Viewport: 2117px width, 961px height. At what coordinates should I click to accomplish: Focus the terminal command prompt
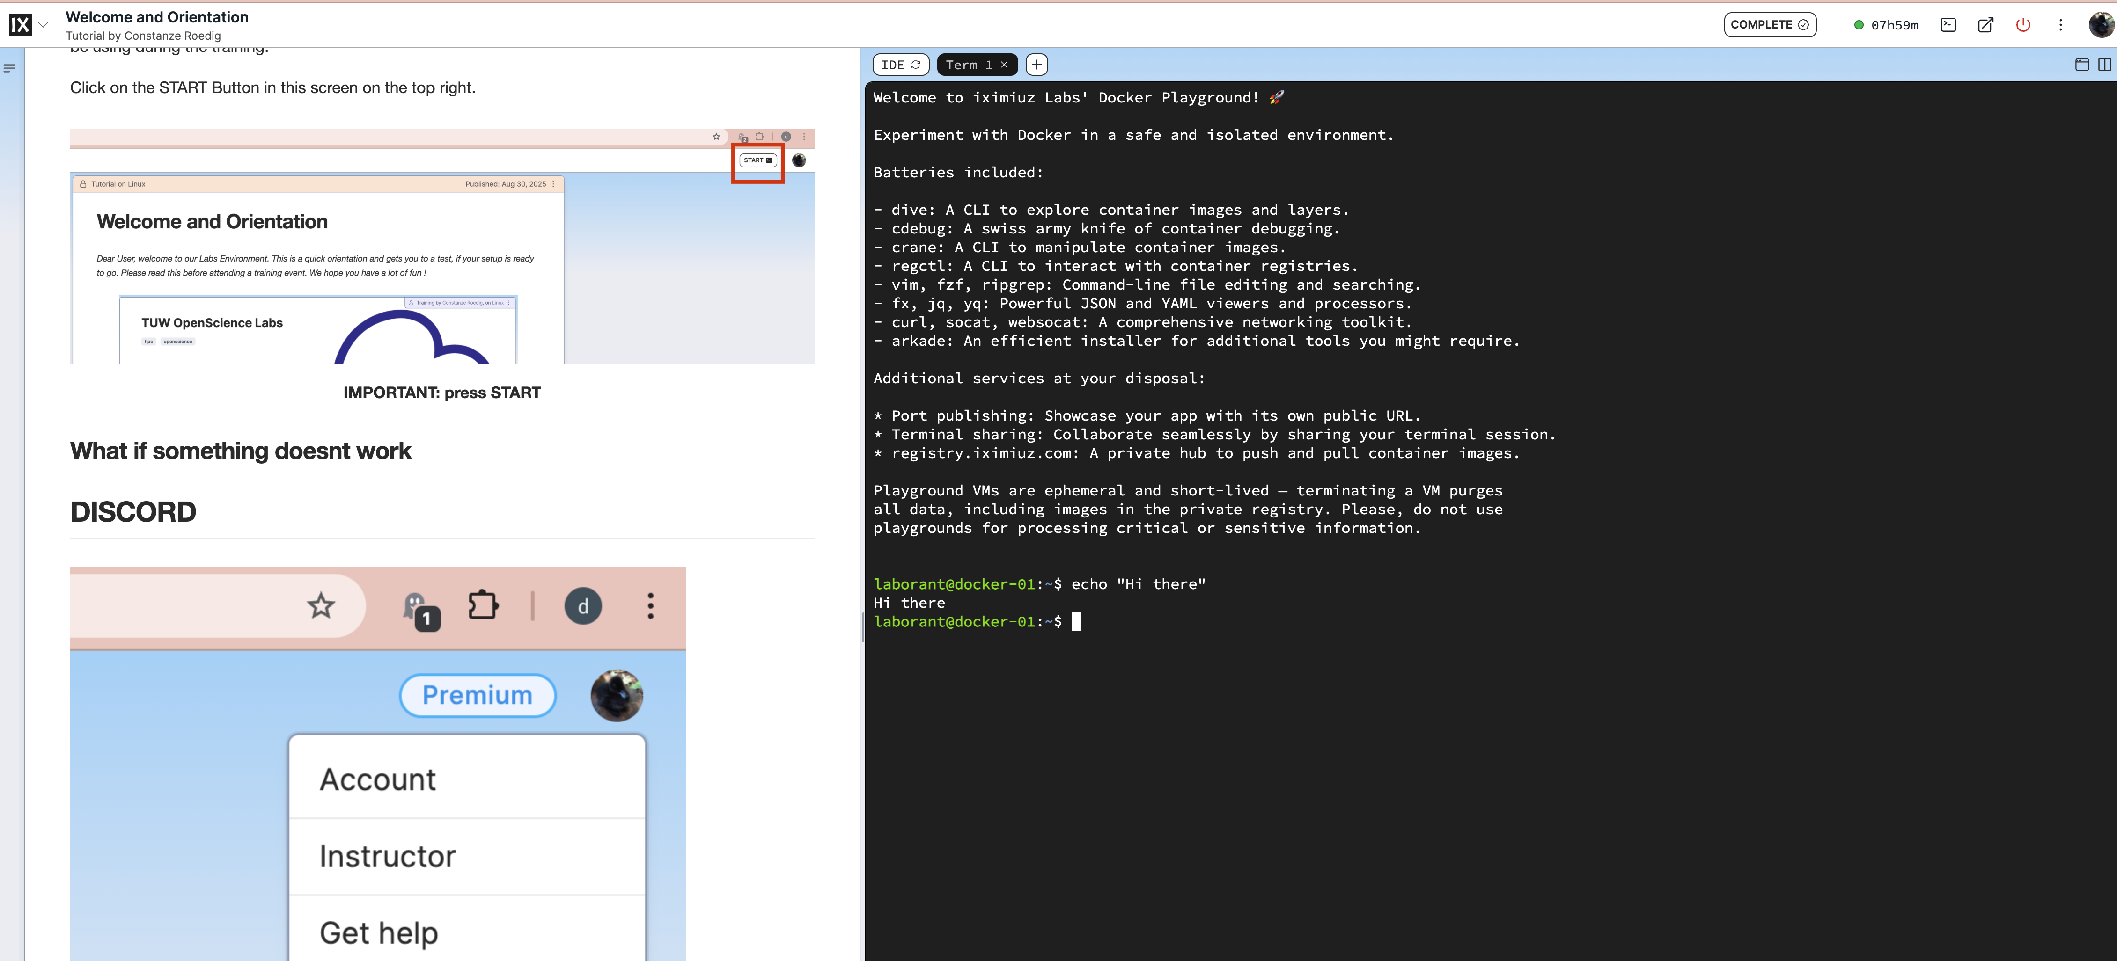tap(1077, 622)
